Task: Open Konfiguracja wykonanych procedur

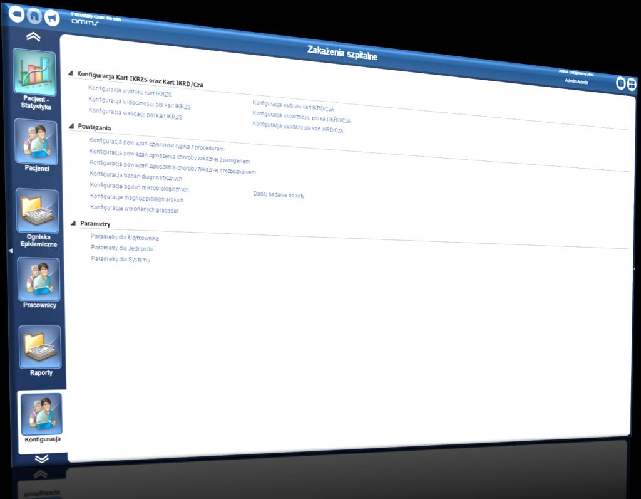Action: click(x=135, y=209)
